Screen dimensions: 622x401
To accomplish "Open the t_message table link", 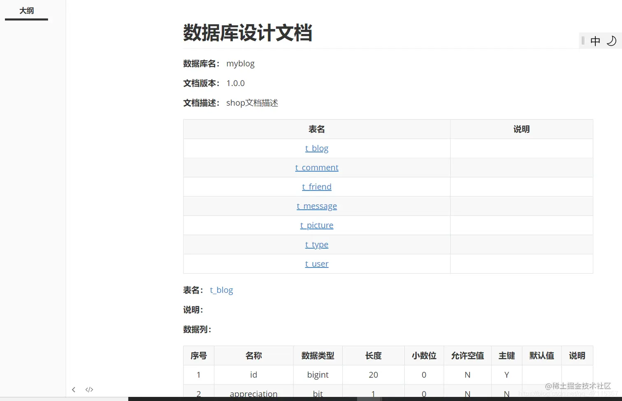I will [316, 206].
